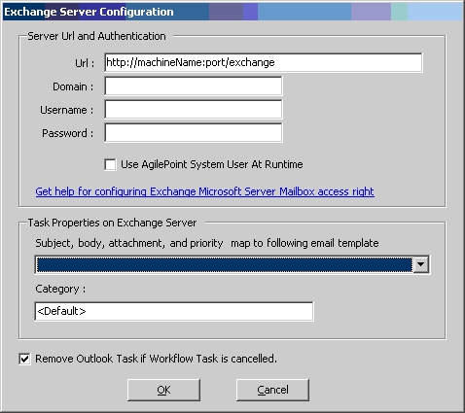Screen dimensions: 465x413
Task: Click the "Url :" label
Action: (x=85, y=63)
